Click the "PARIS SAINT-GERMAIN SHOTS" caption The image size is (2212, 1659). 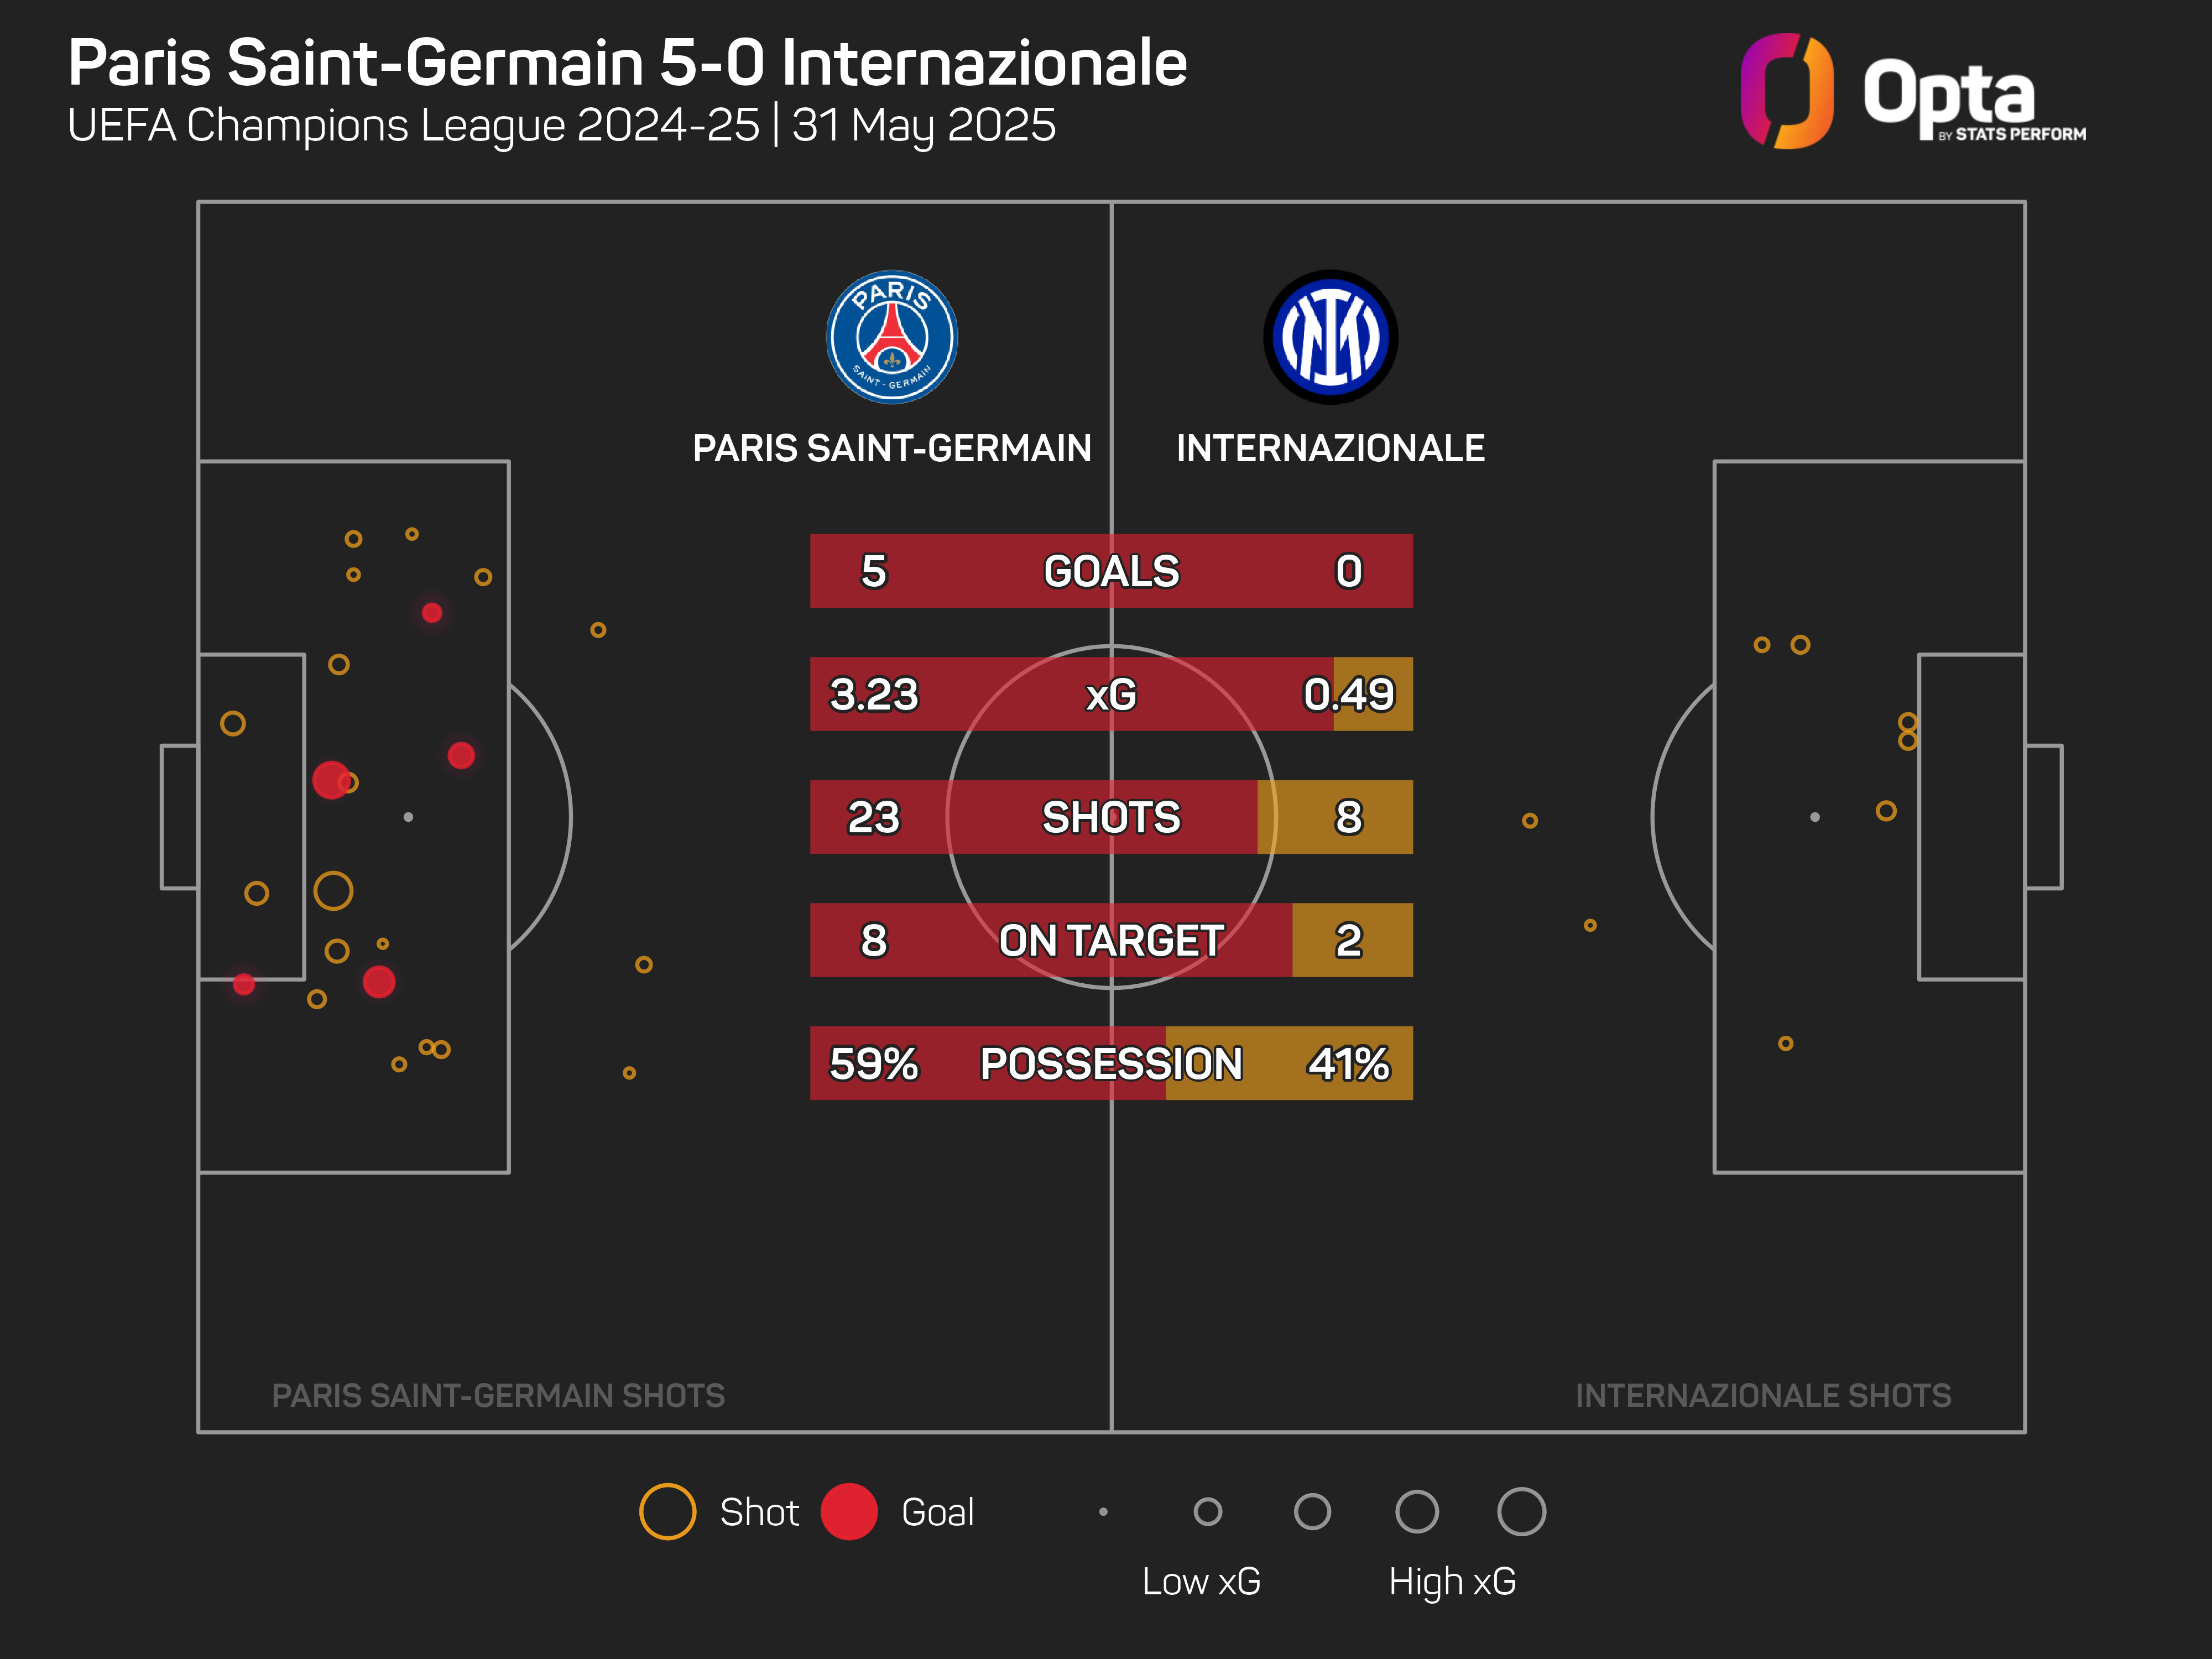coord(498,1395)
